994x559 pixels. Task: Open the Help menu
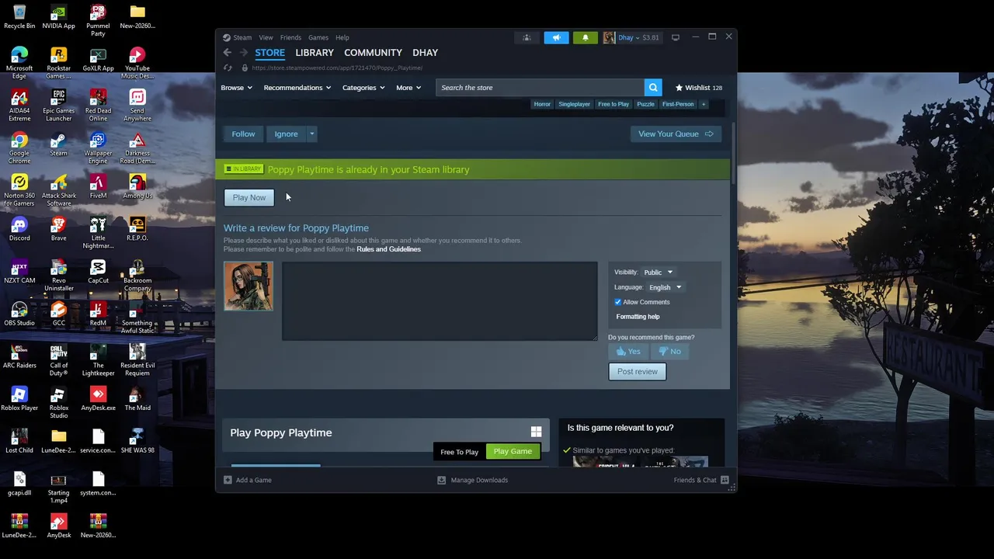coord(342,37)
